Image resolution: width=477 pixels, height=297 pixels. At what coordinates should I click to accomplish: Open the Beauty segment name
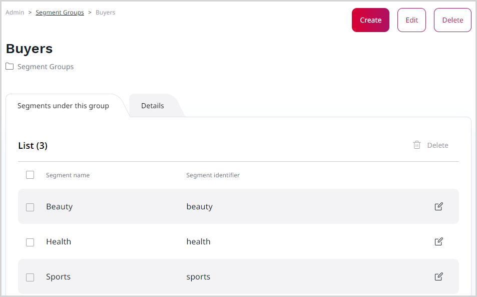59,206
